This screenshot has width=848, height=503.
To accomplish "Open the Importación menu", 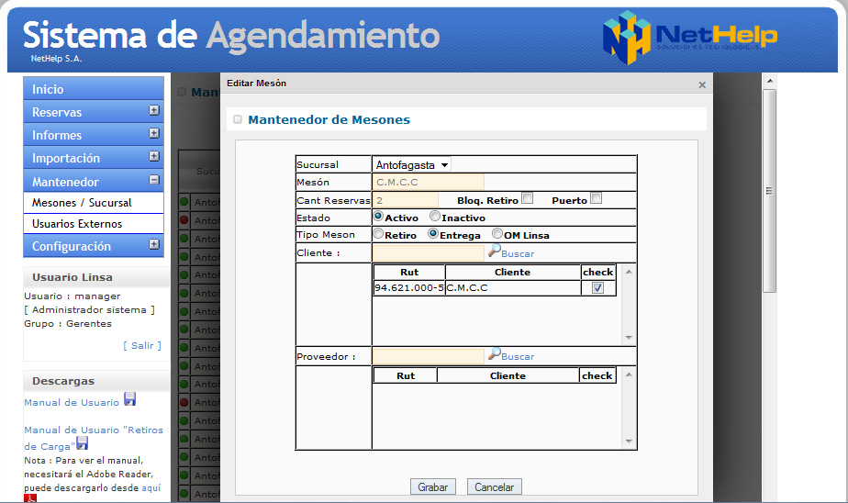I will (x=94, y=158).
